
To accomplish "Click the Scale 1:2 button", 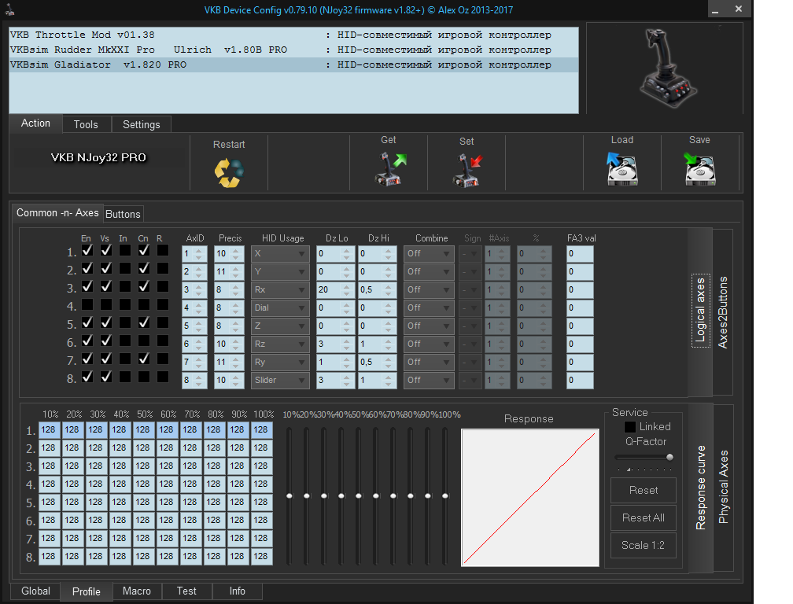I will [644, 545].
